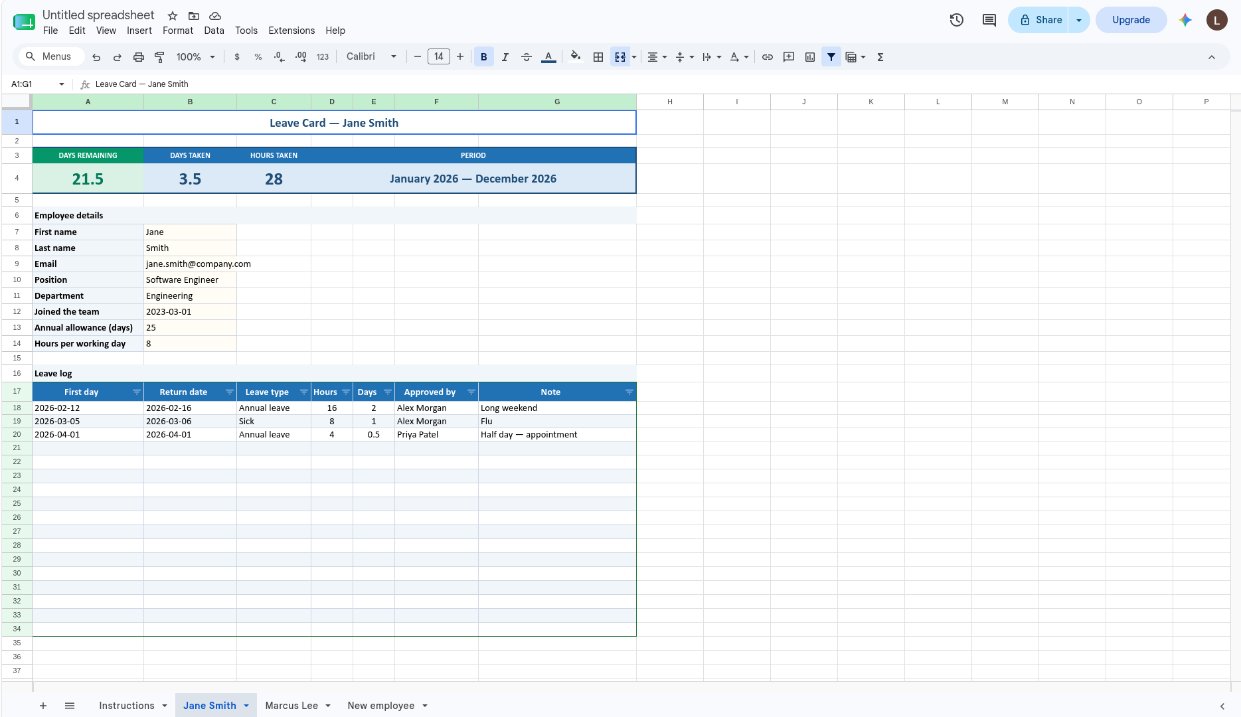Open the Borders tool
The height and width of the screenshot is (717, 1241).
coord(598,57)
